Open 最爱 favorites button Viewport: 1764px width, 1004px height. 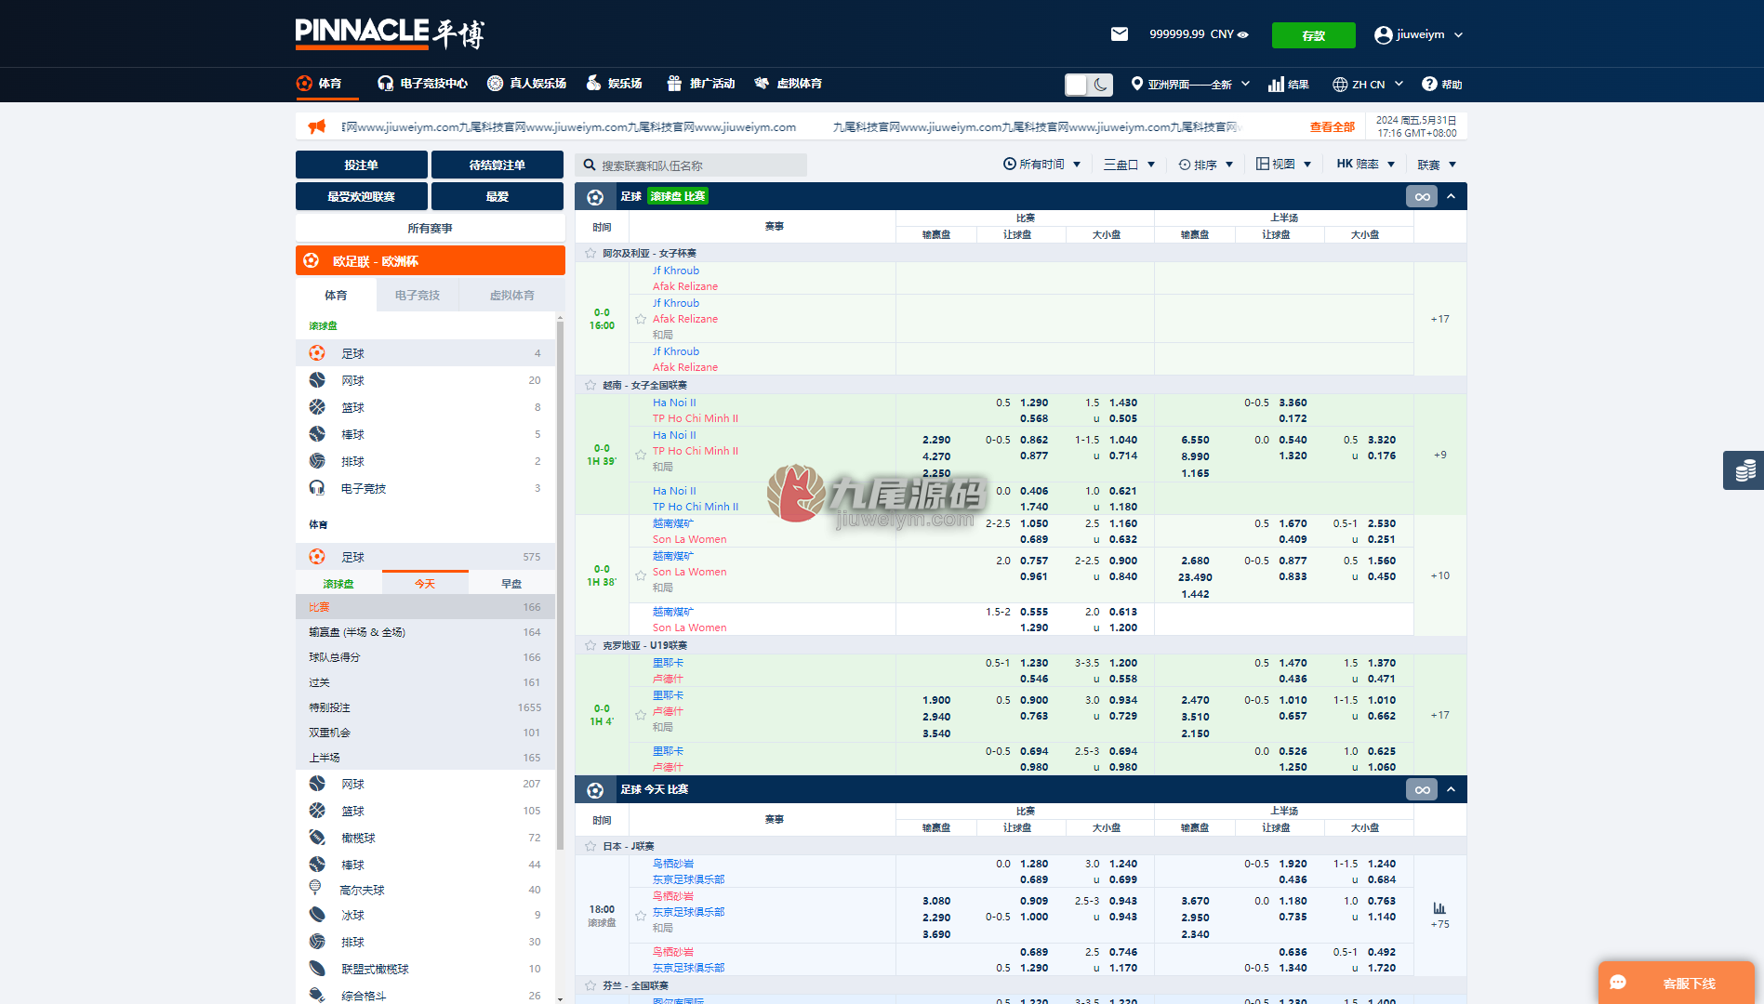[x=497, y=196]
